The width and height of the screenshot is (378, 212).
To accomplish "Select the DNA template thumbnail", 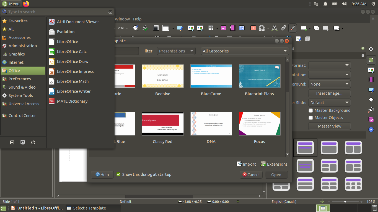I will (211, 124).
